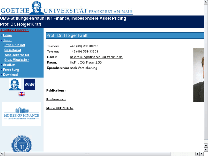Viewport: 208px width, 156px height.
Task: Open Meine SSRN Seite link
Action: coord(60,108)
